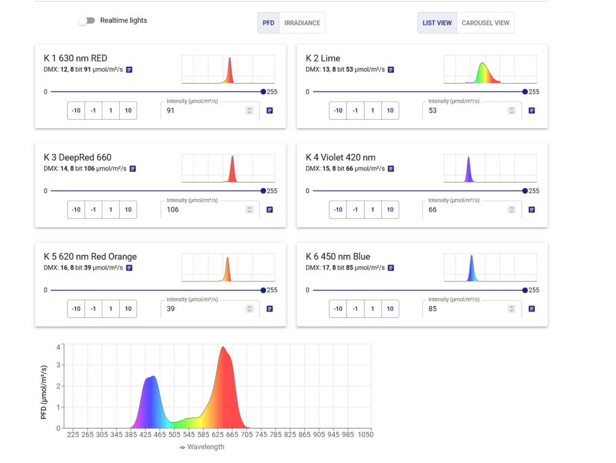Focus the K 3 intensity field showing 106
Viewport: 616px width, 463px height.
(210, 210)
